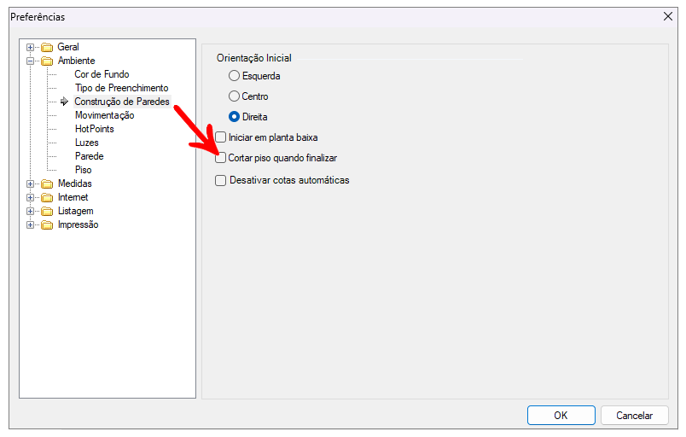Check Cortar piso quando finalizar
The image size is (686, 437).
(221, 158)
